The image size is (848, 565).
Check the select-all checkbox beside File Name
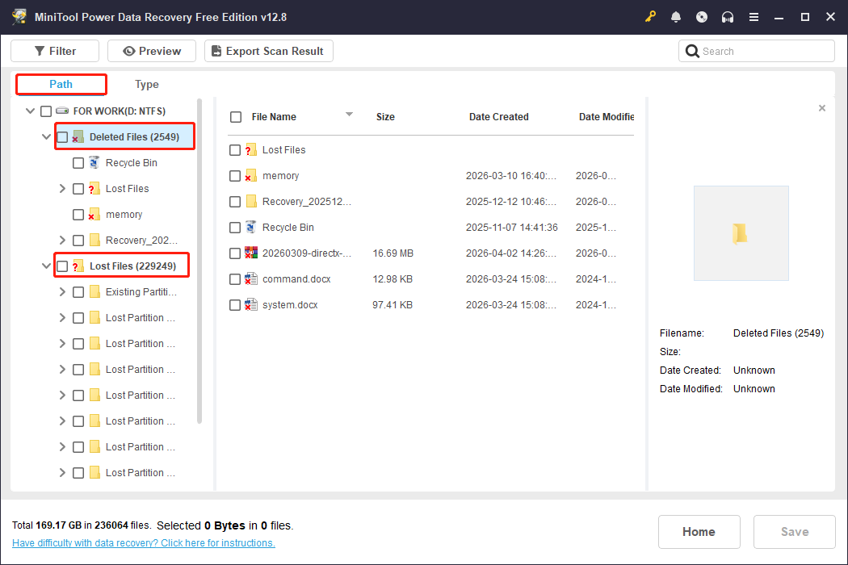point(235,116)
